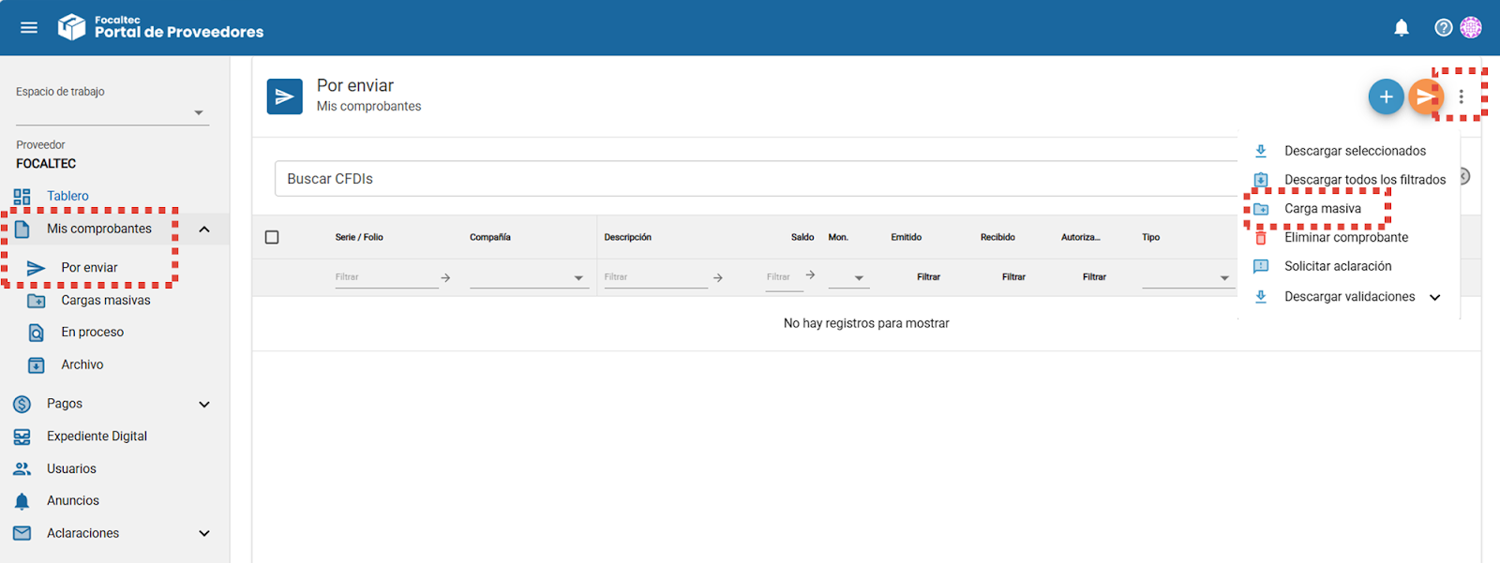Image resolution: width=1500 pixels, height=563 pixels.
Task: Open the three-dot more options menu
Action: [x=1461, y=96]
